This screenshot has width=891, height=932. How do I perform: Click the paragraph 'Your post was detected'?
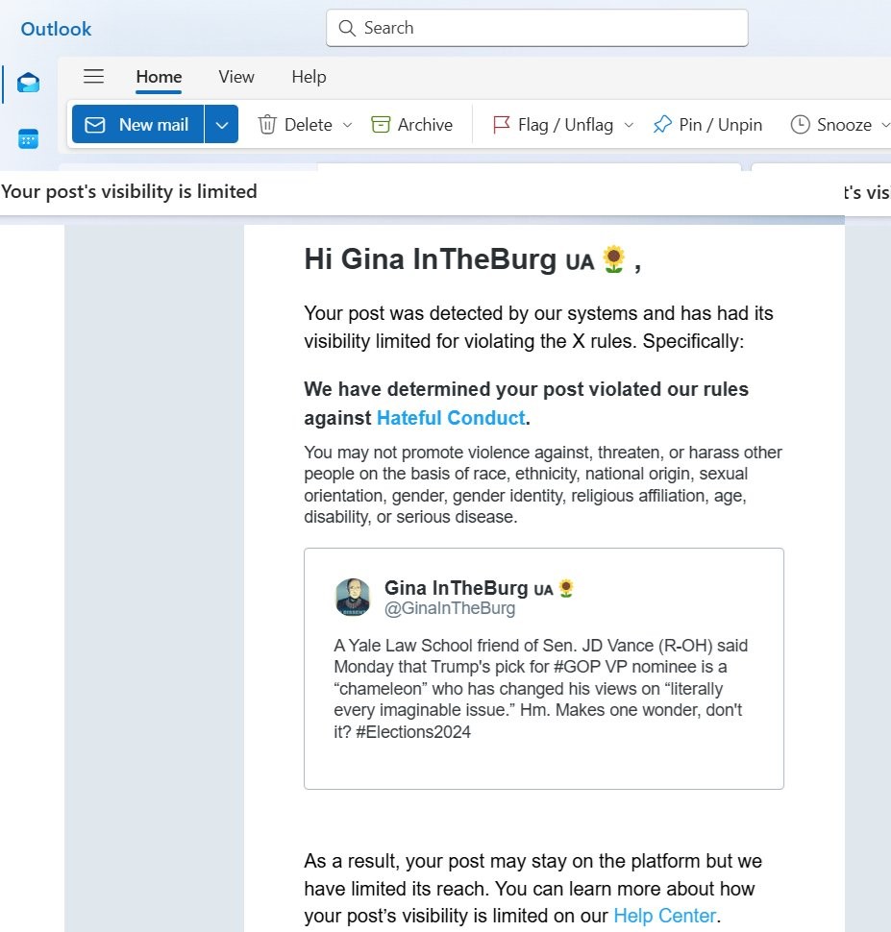click(538, 327)
